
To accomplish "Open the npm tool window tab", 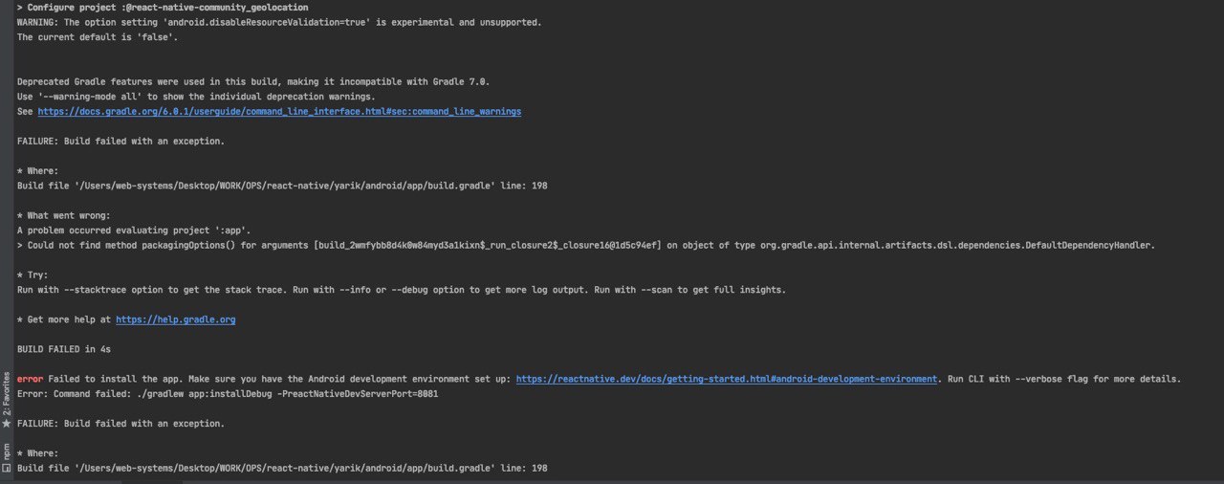I will [6, 457].
